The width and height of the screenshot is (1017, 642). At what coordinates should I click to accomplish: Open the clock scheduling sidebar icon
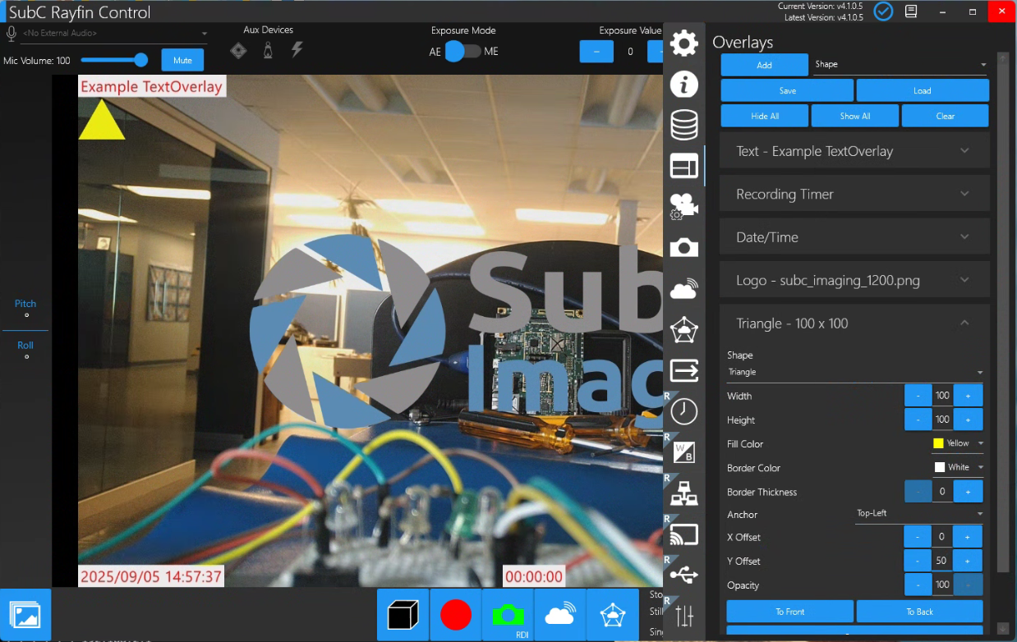(x=683, y=410)
